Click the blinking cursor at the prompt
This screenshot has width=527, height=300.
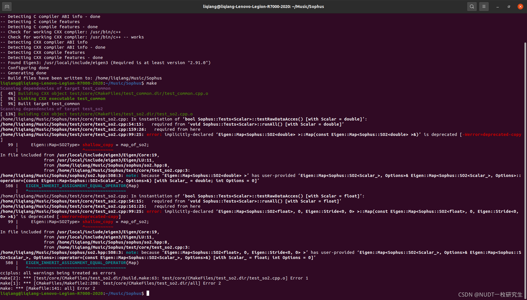coord(148,293)
